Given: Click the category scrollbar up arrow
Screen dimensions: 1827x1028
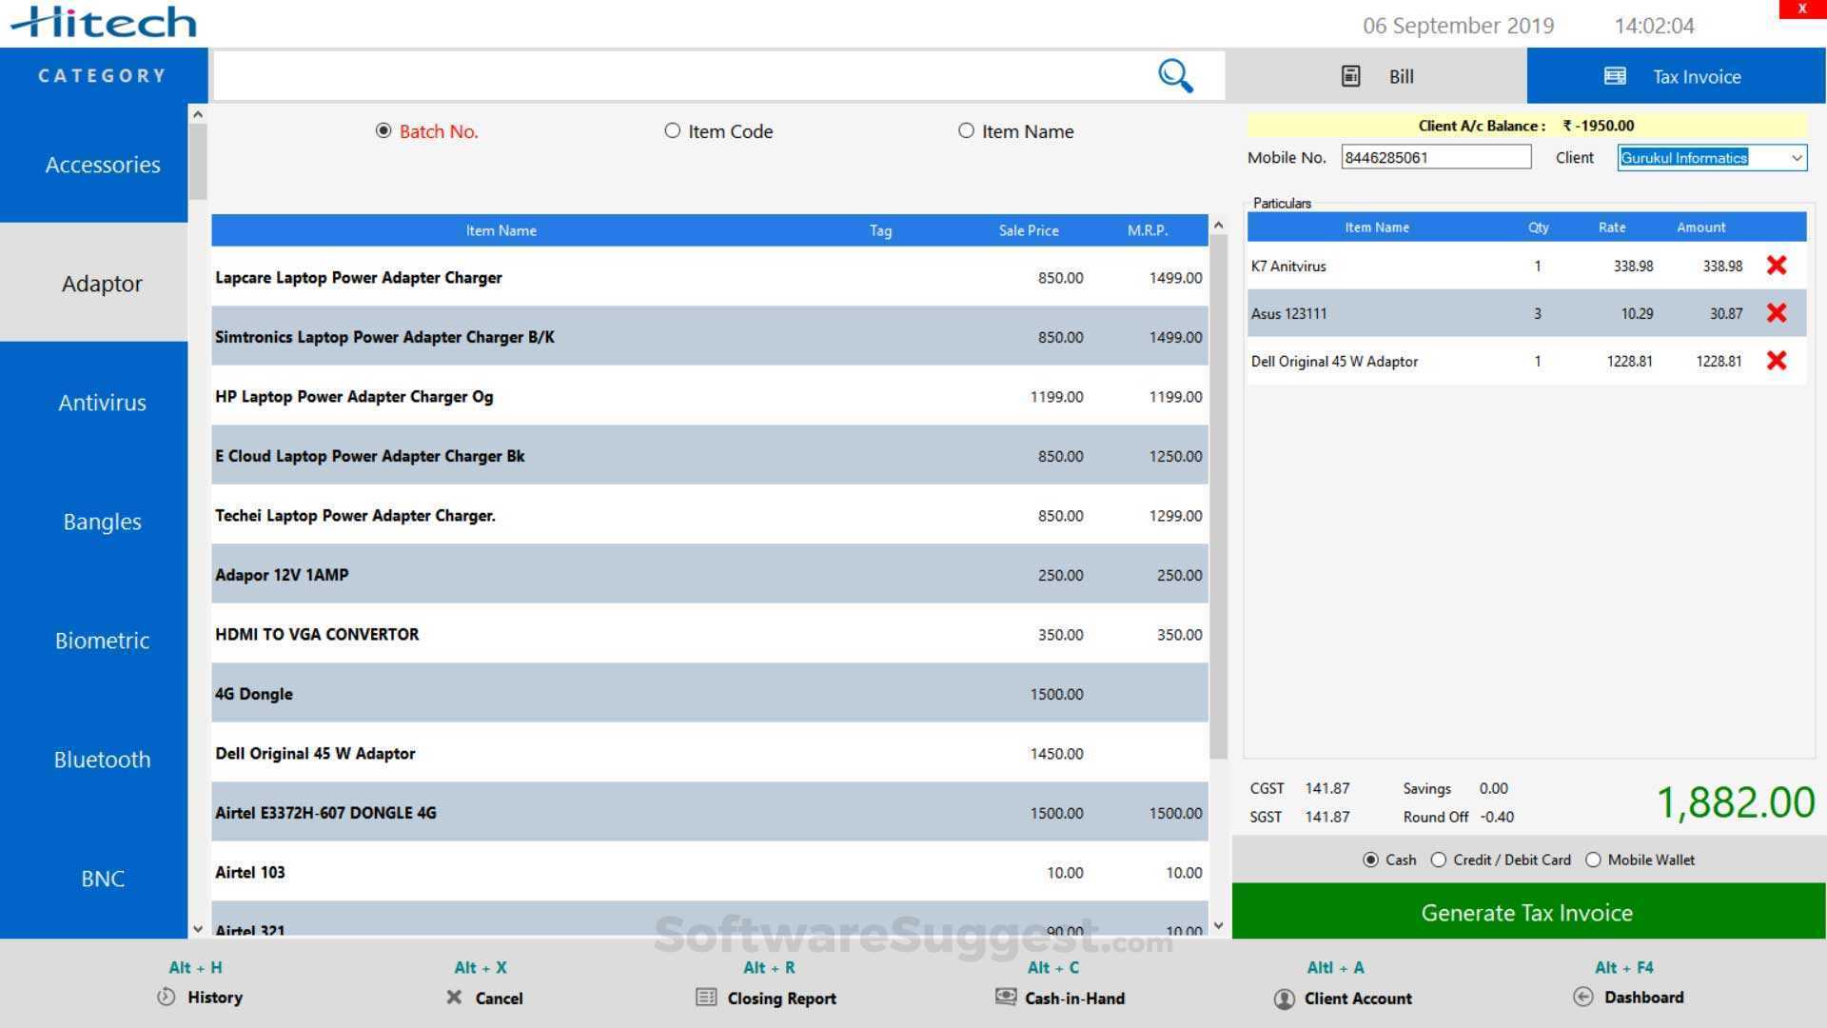Looking at the screenshot, I should (197, 113).
